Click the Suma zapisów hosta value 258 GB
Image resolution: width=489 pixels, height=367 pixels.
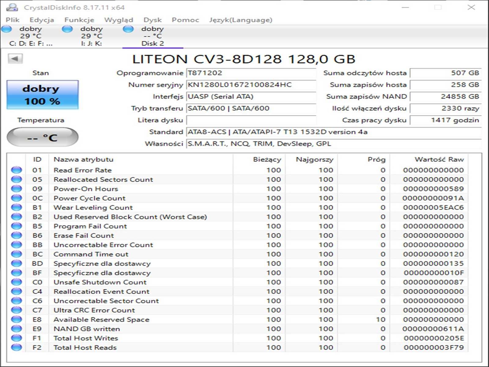click(x=446, y=85)
